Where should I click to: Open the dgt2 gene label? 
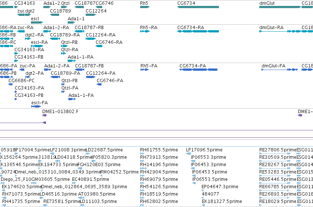click(x=30, y=11)
